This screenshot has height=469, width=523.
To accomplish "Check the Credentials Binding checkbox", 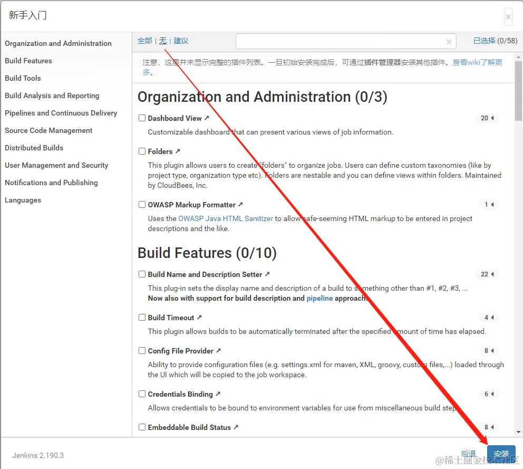I will click(142, 394).
